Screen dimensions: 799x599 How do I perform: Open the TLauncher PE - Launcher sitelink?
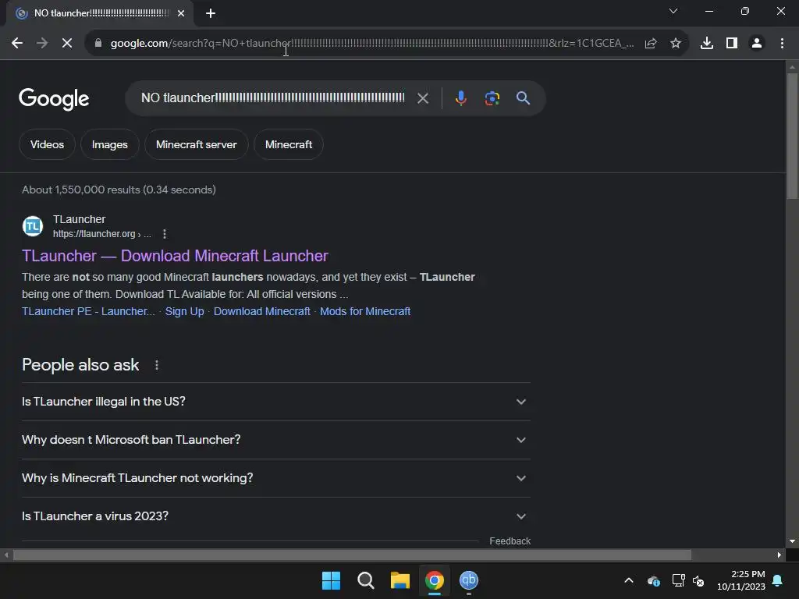click(x=88, y=311)
